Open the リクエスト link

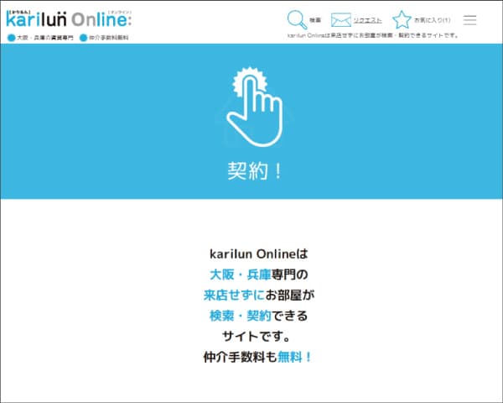[368, 20]
